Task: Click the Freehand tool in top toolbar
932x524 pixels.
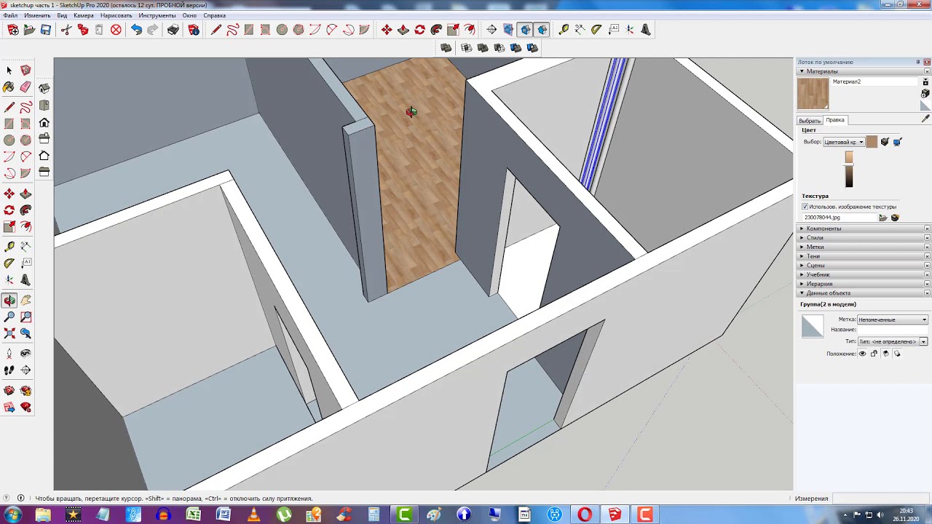Action: (232, 30)
